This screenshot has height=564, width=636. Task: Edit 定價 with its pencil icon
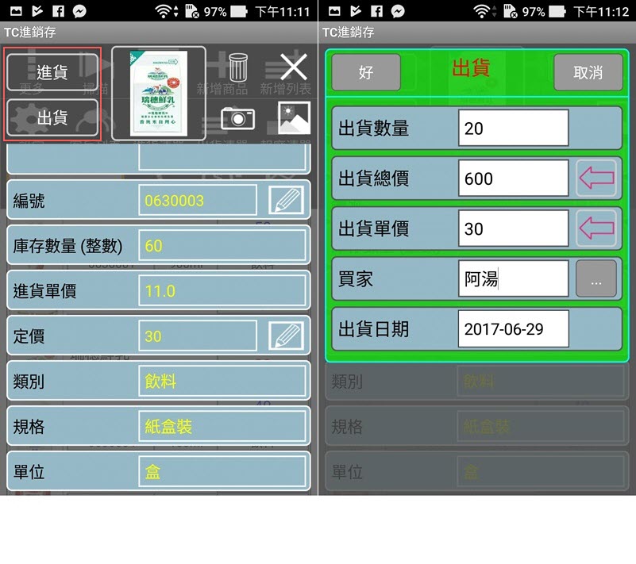click(x=287, y=336)
